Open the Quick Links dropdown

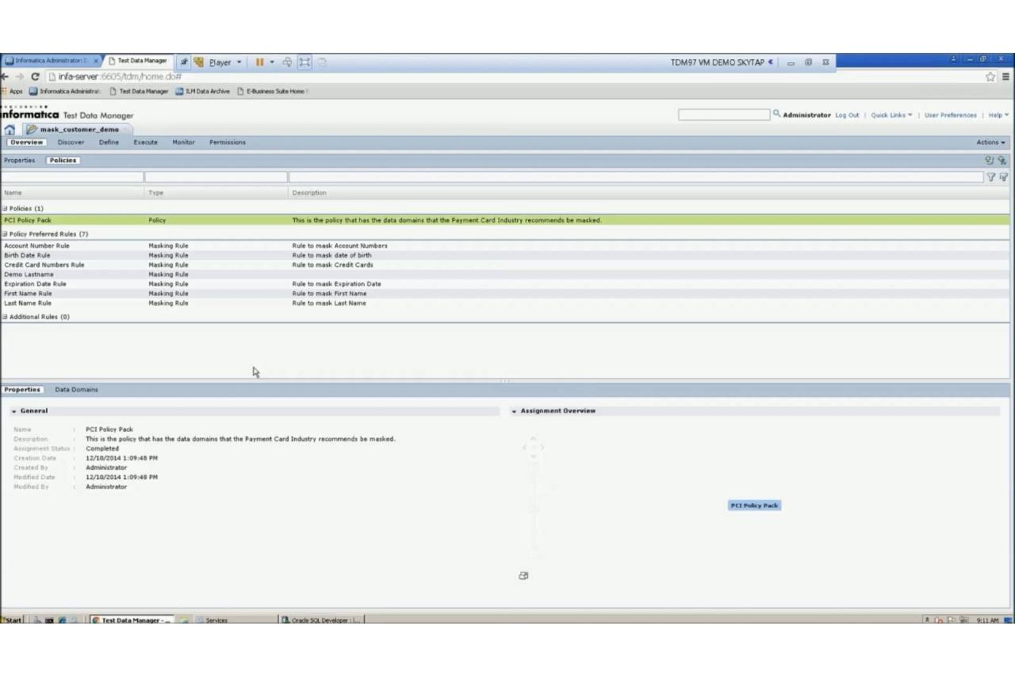[x=892, y=115]
